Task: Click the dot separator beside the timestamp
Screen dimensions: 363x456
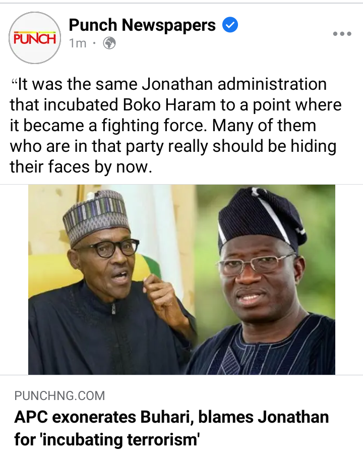Action: point(94,43)
